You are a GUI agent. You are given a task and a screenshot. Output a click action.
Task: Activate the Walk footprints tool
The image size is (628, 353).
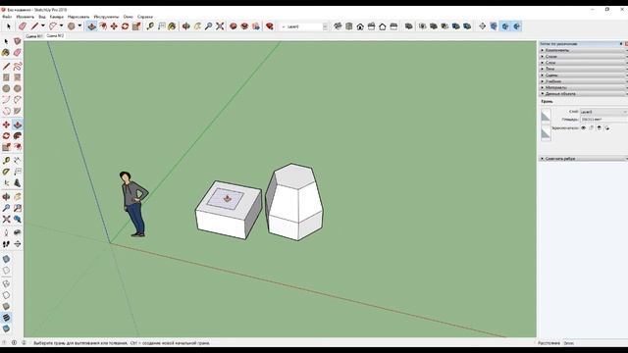[x=6, y=244]
